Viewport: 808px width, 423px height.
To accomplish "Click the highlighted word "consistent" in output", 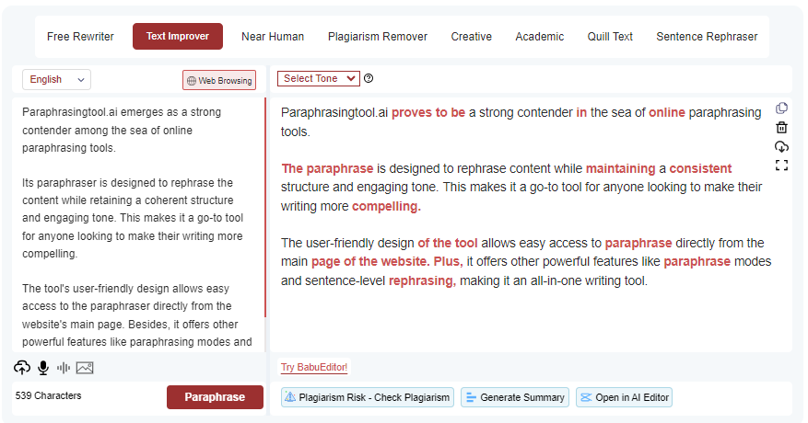I will [700, 169].
